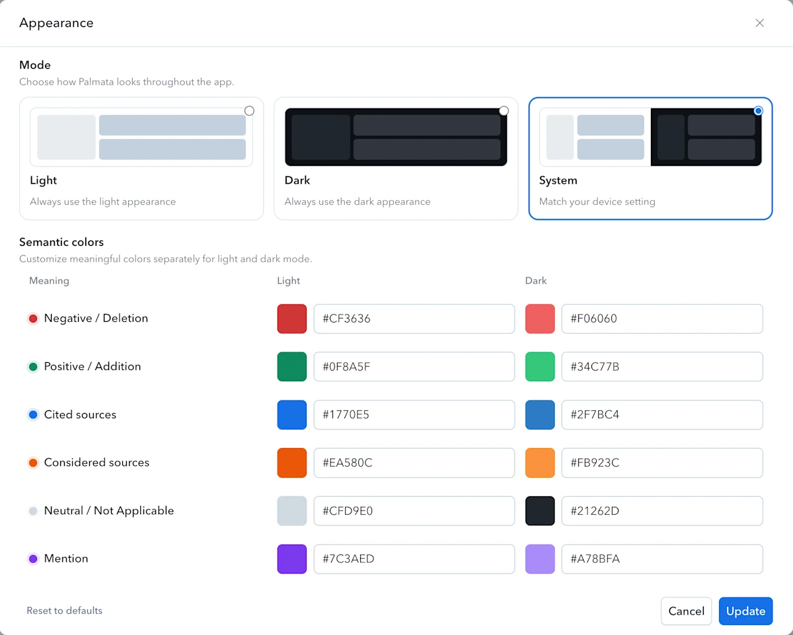Click the blue Cited sources dot icon
Image resolution: width=793 pixels, height=635 pixels.
click(33, 415)
